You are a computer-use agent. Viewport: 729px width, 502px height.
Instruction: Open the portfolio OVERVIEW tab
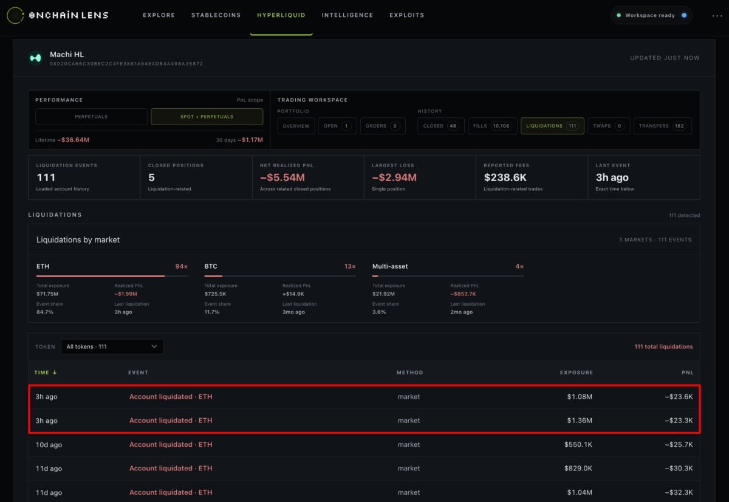tap(296, 126)
